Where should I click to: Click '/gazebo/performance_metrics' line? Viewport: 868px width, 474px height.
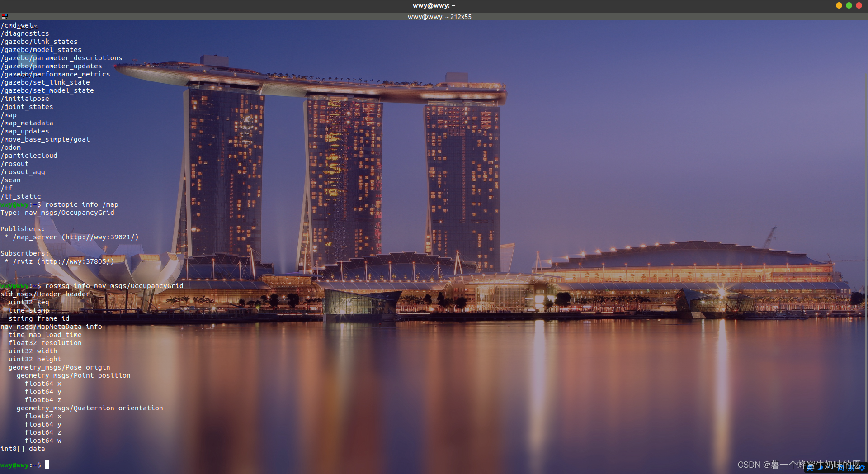[56, 74]
